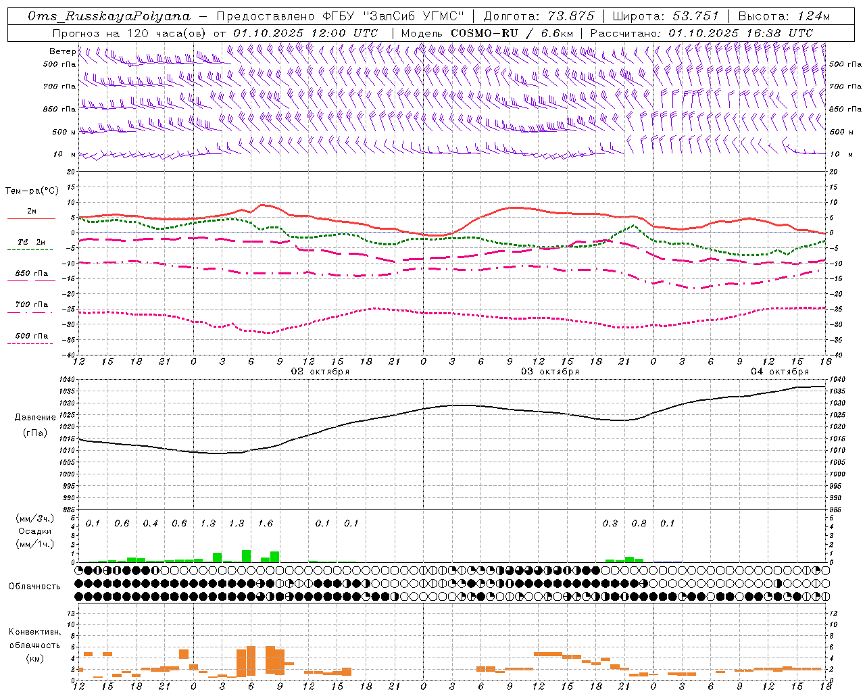Click the '(мм/1ч.)' precipitation unit label

35,543
